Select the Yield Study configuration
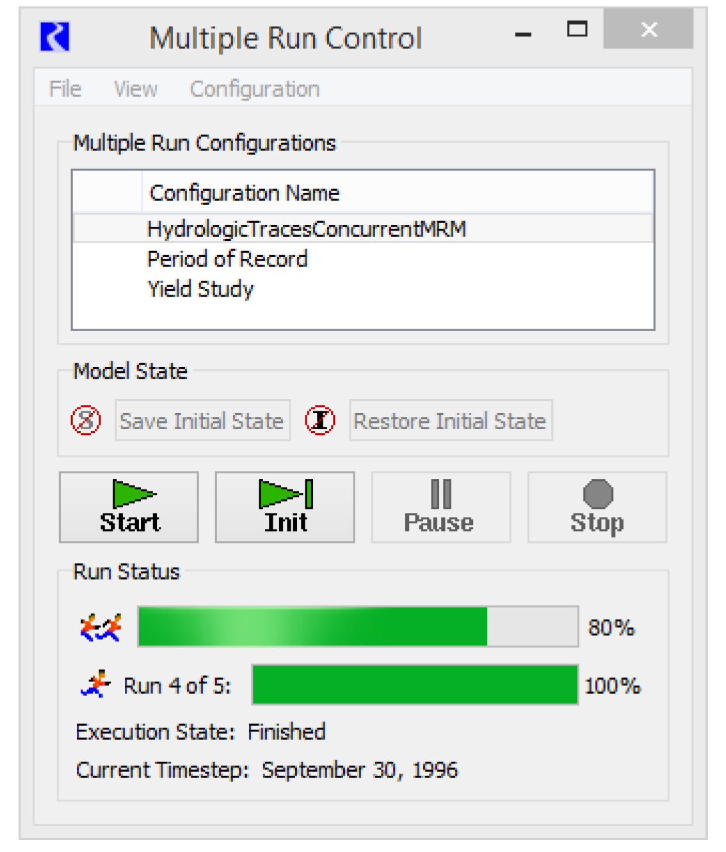Image resolution: width=726 pixels, height=852 pixels. (x=201, y=289)
